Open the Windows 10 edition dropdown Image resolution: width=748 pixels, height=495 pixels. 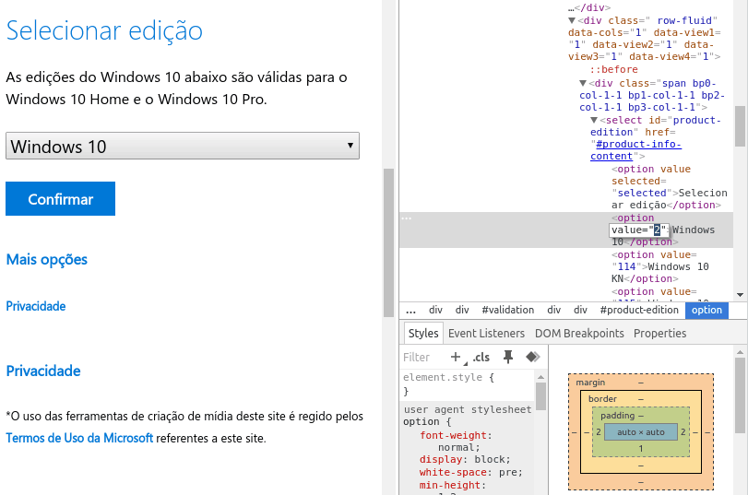(x=183, y=146)
